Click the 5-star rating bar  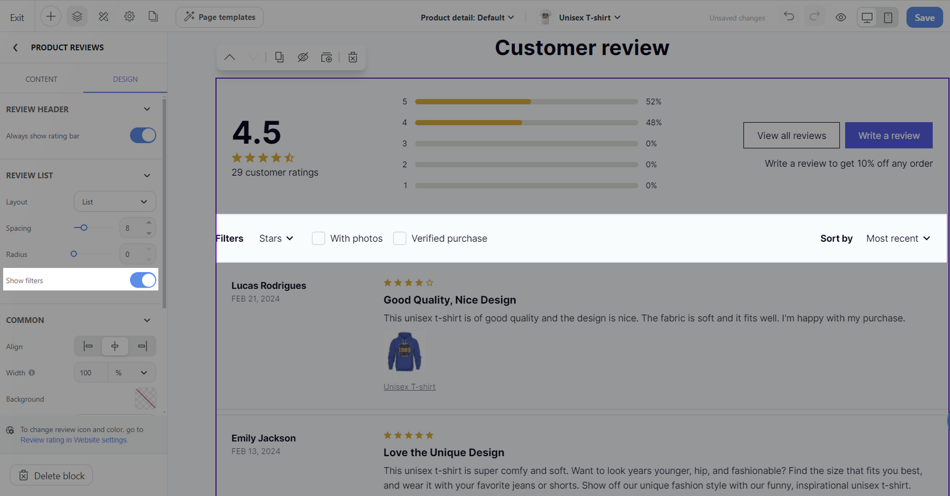click(527, 102)
